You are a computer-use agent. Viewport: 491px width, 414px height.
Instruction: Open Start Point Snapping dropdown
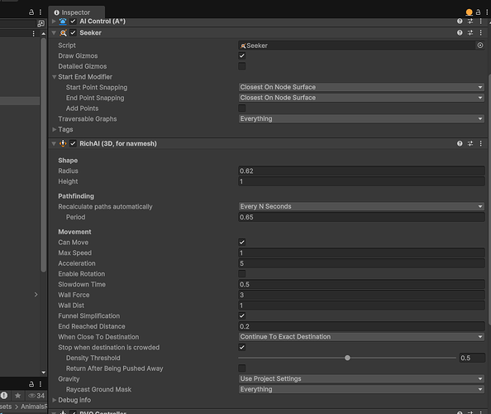click(x=361, y=87)
